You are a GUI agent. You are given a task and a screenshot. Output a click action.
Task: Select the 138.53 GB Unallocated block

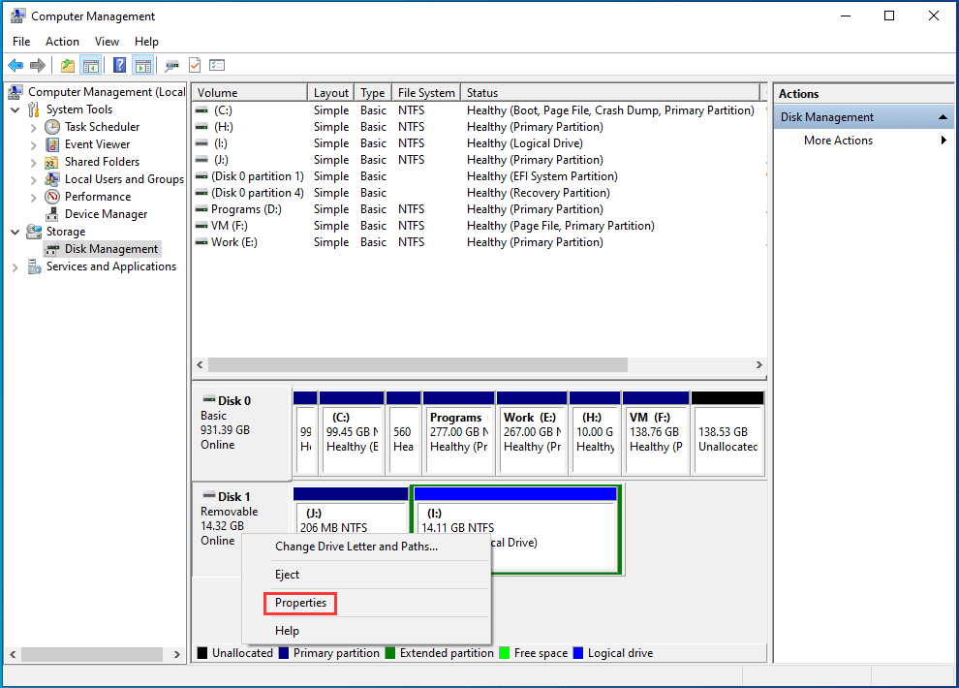pos(727,433)
